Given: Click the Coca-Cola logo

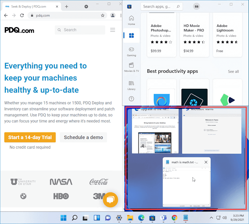Looking at the screenshot, I should tap(99, 182).
